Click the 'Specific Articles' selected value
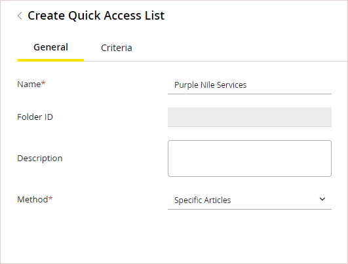348x264 pixels. pyautogui.click(x=203, y=200)
